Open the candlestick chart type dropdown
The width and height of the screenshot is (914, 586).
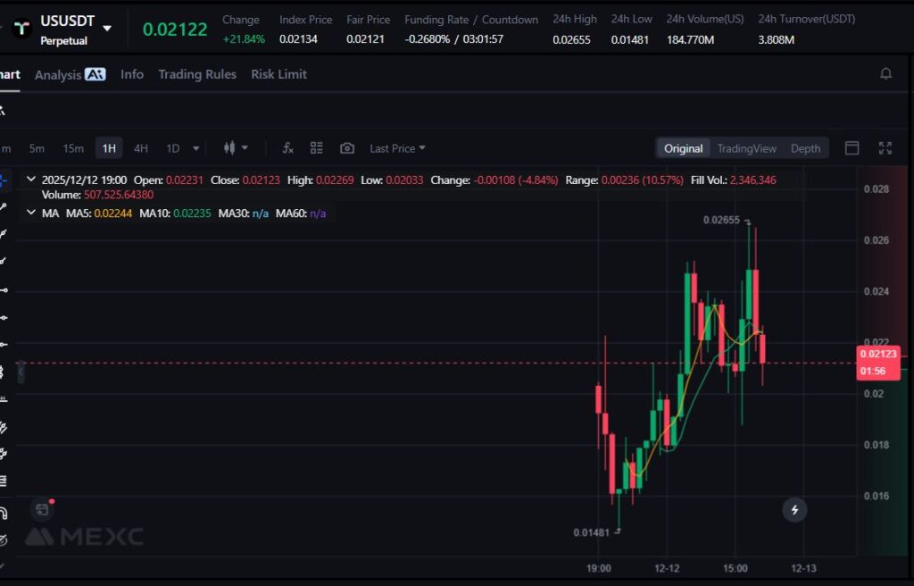pyautogui.click(x=236, y=148)
